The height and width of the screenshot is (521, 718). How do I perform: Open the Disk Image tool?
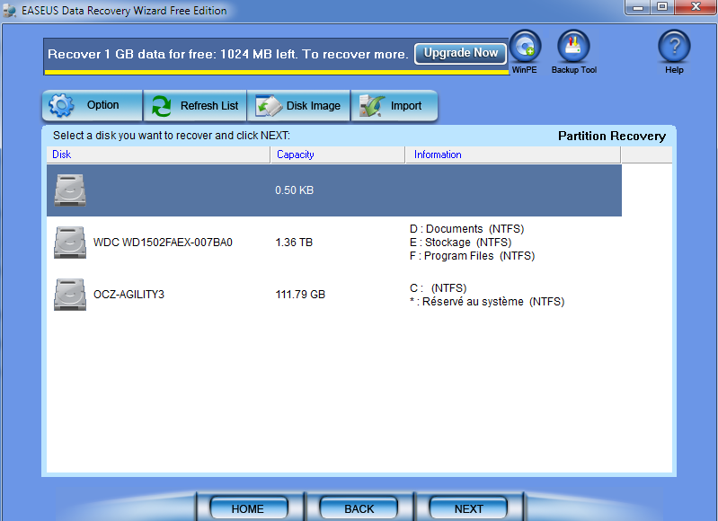(298, 106)
